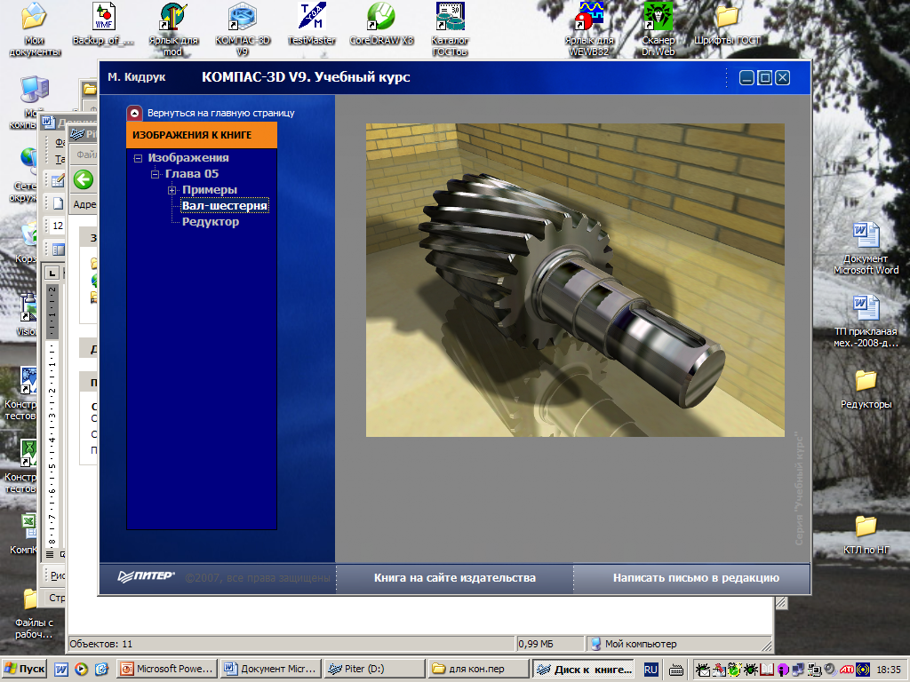Switch to для кон.пер taskbar button
The image size is (910, 682).
[x=479, y=669]
